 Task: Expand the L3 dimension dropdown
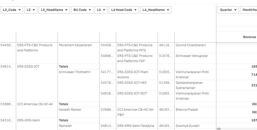(30, 10)
